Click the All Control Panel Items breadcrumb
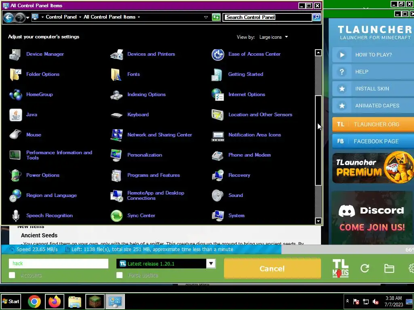The width and height of the screenshot is (414, 310). pyautogui.click(x=110, y=17)
